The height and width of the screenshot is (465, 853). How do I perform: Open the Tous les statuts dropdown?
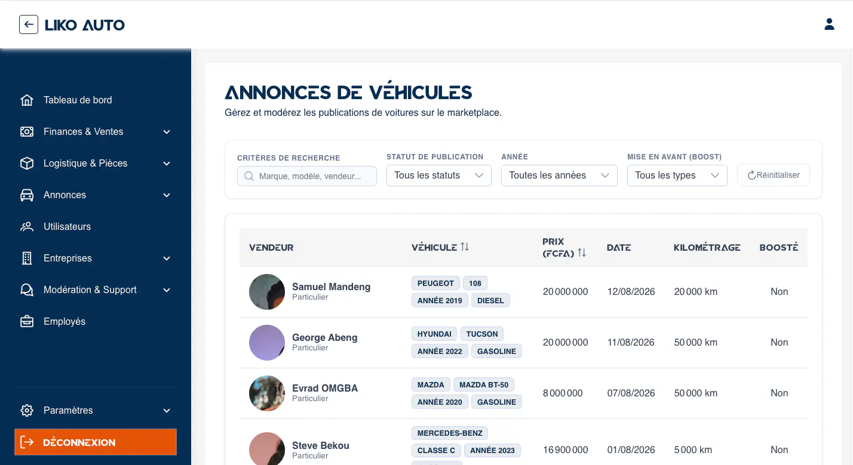(439, 175)
